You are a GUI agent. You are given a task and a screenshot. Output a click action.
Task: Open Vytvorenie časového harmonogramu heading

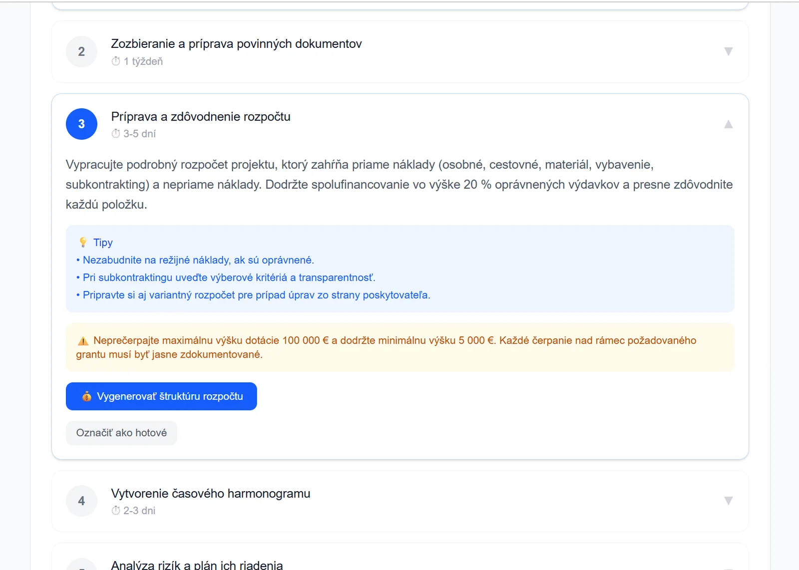pos(211,494)
